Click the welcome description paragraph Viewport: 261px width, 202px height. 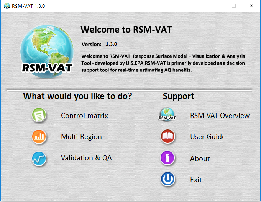click(163, 63)
